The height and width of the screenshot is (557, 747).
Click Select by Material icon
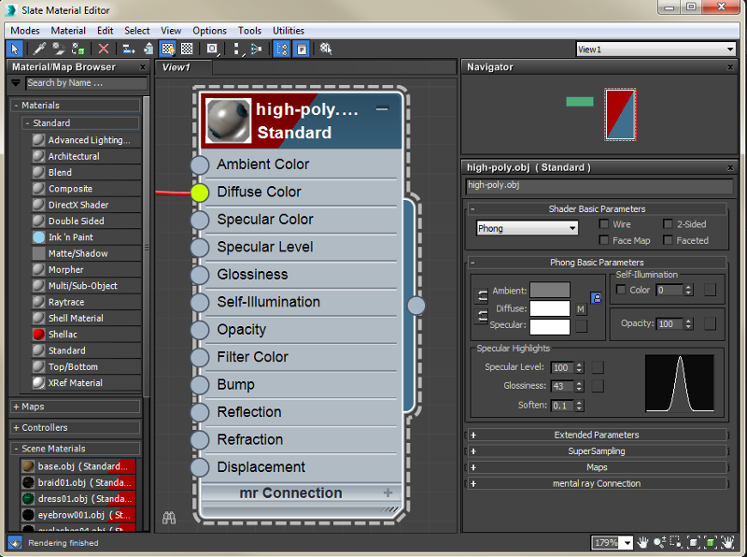click(x=326, y=49)
